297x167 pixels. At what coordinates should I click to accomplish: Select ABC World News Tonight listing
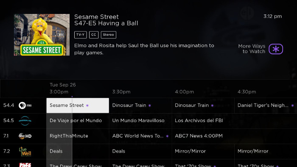coord(140,136)
